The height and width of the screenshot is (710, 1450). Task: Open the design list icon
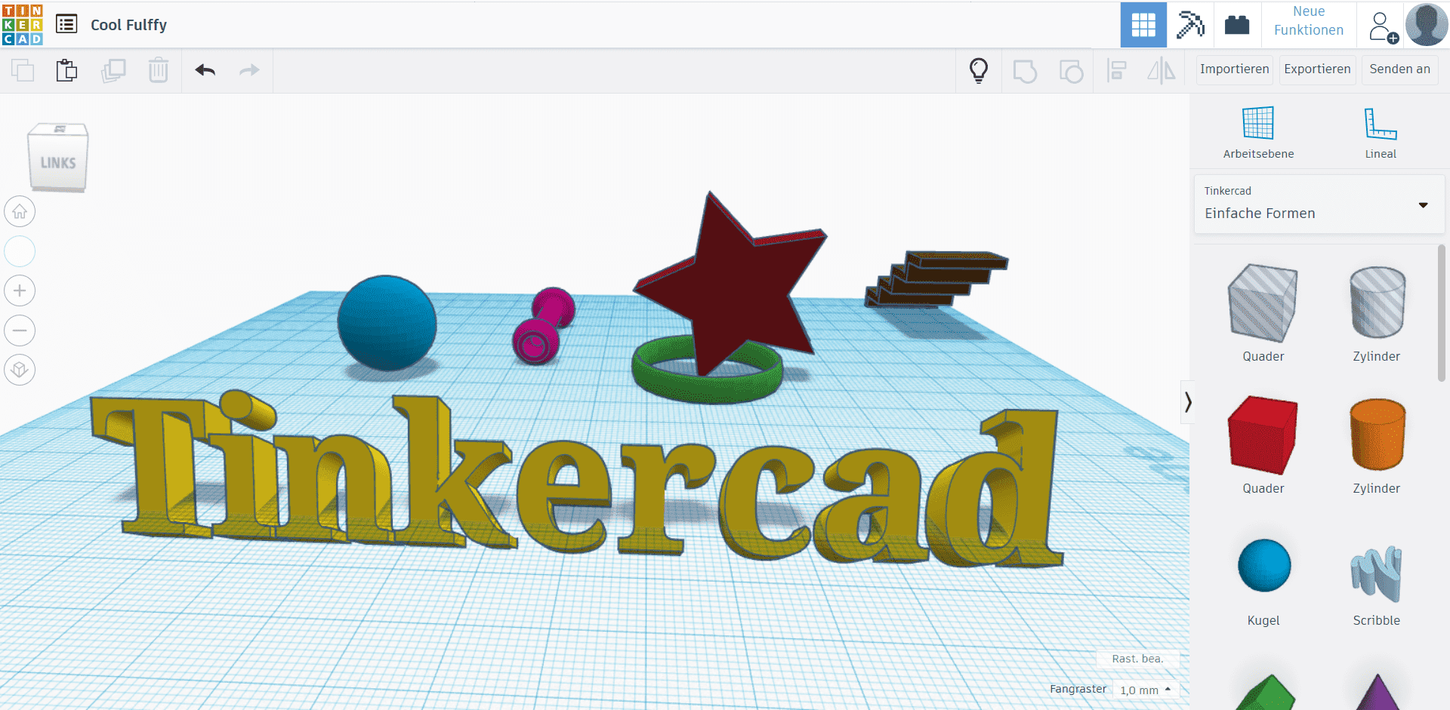[66, 24]
